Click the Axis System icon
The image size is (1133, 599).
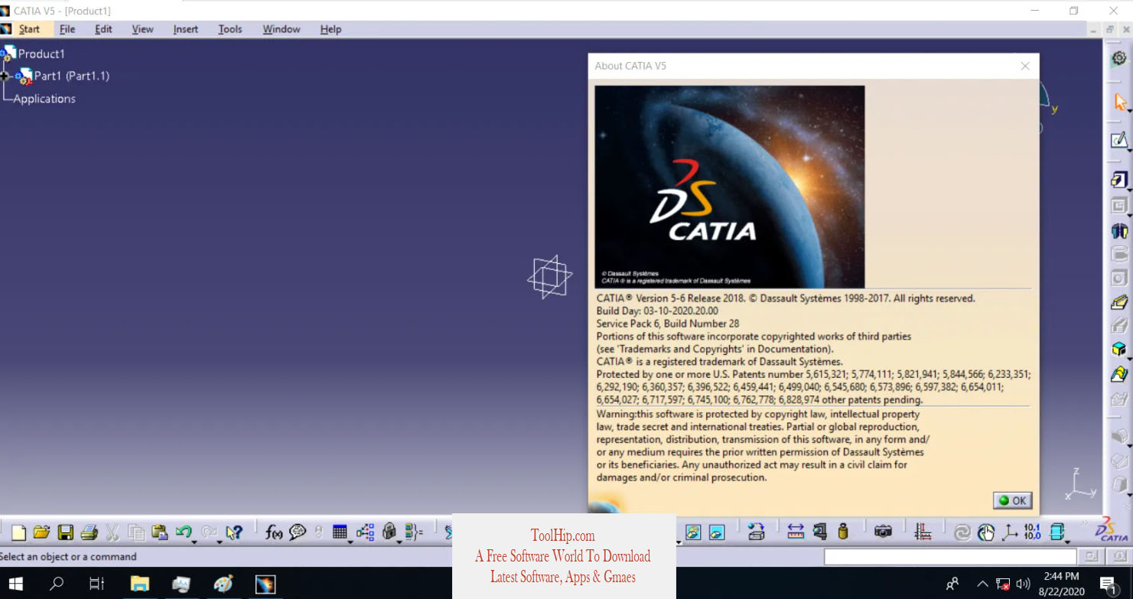[1010, 532]
